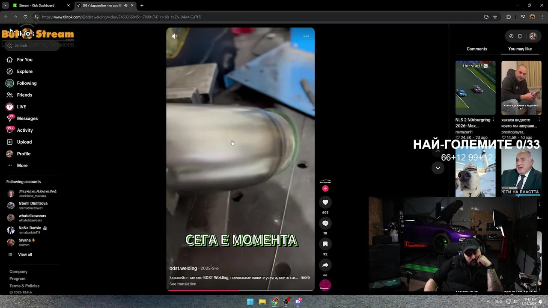Open options for the prostoplayer_ video

(539, 120)
